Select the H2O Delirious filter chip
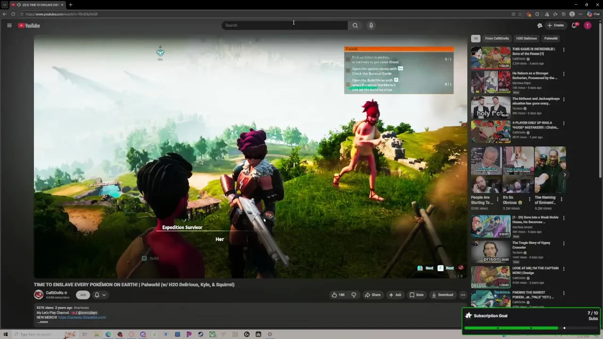Viewport: 603px width, 339px height. [x=526, y=38]
